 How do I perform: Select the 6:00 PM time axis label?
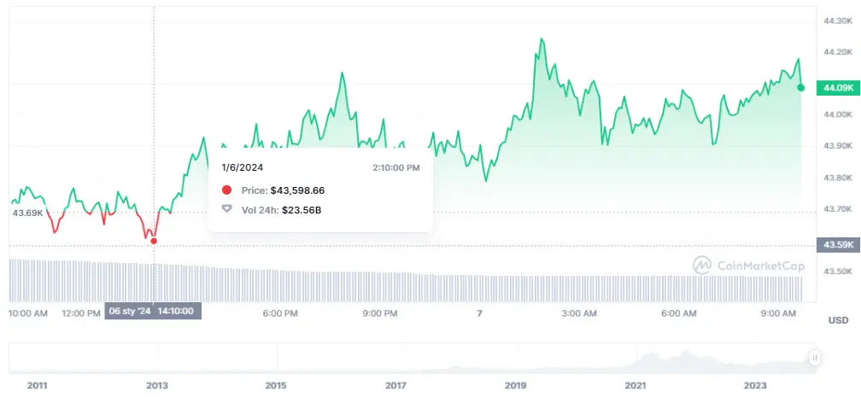tap(280, 313)
